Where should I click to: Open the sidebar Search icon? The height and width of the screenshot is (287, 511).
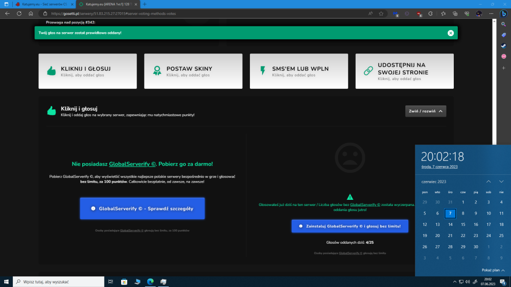click(x=503, y=24)
